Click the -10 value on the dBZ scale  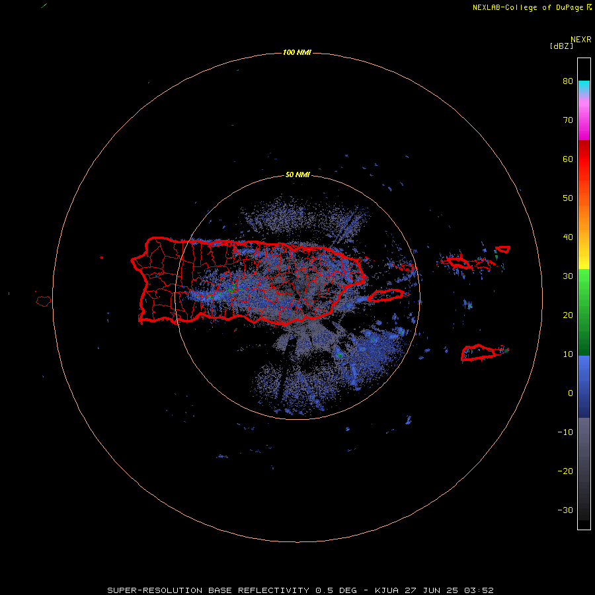click(565, 432)
